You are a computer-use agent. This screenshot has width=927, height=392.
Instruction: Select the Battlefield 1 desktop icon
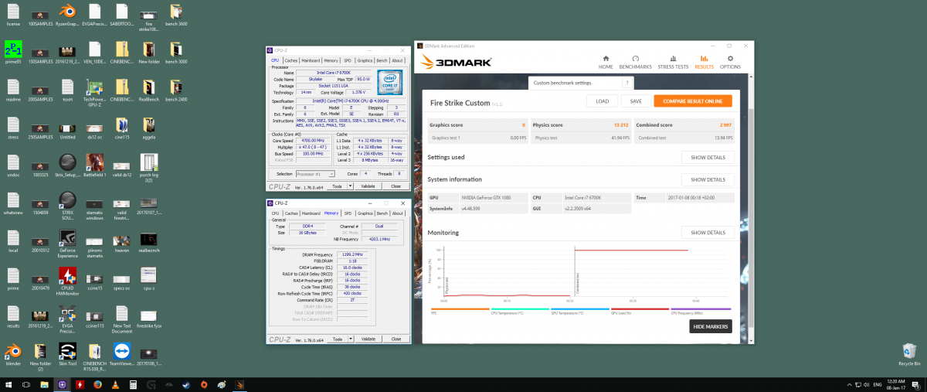[x=94, y=166]
